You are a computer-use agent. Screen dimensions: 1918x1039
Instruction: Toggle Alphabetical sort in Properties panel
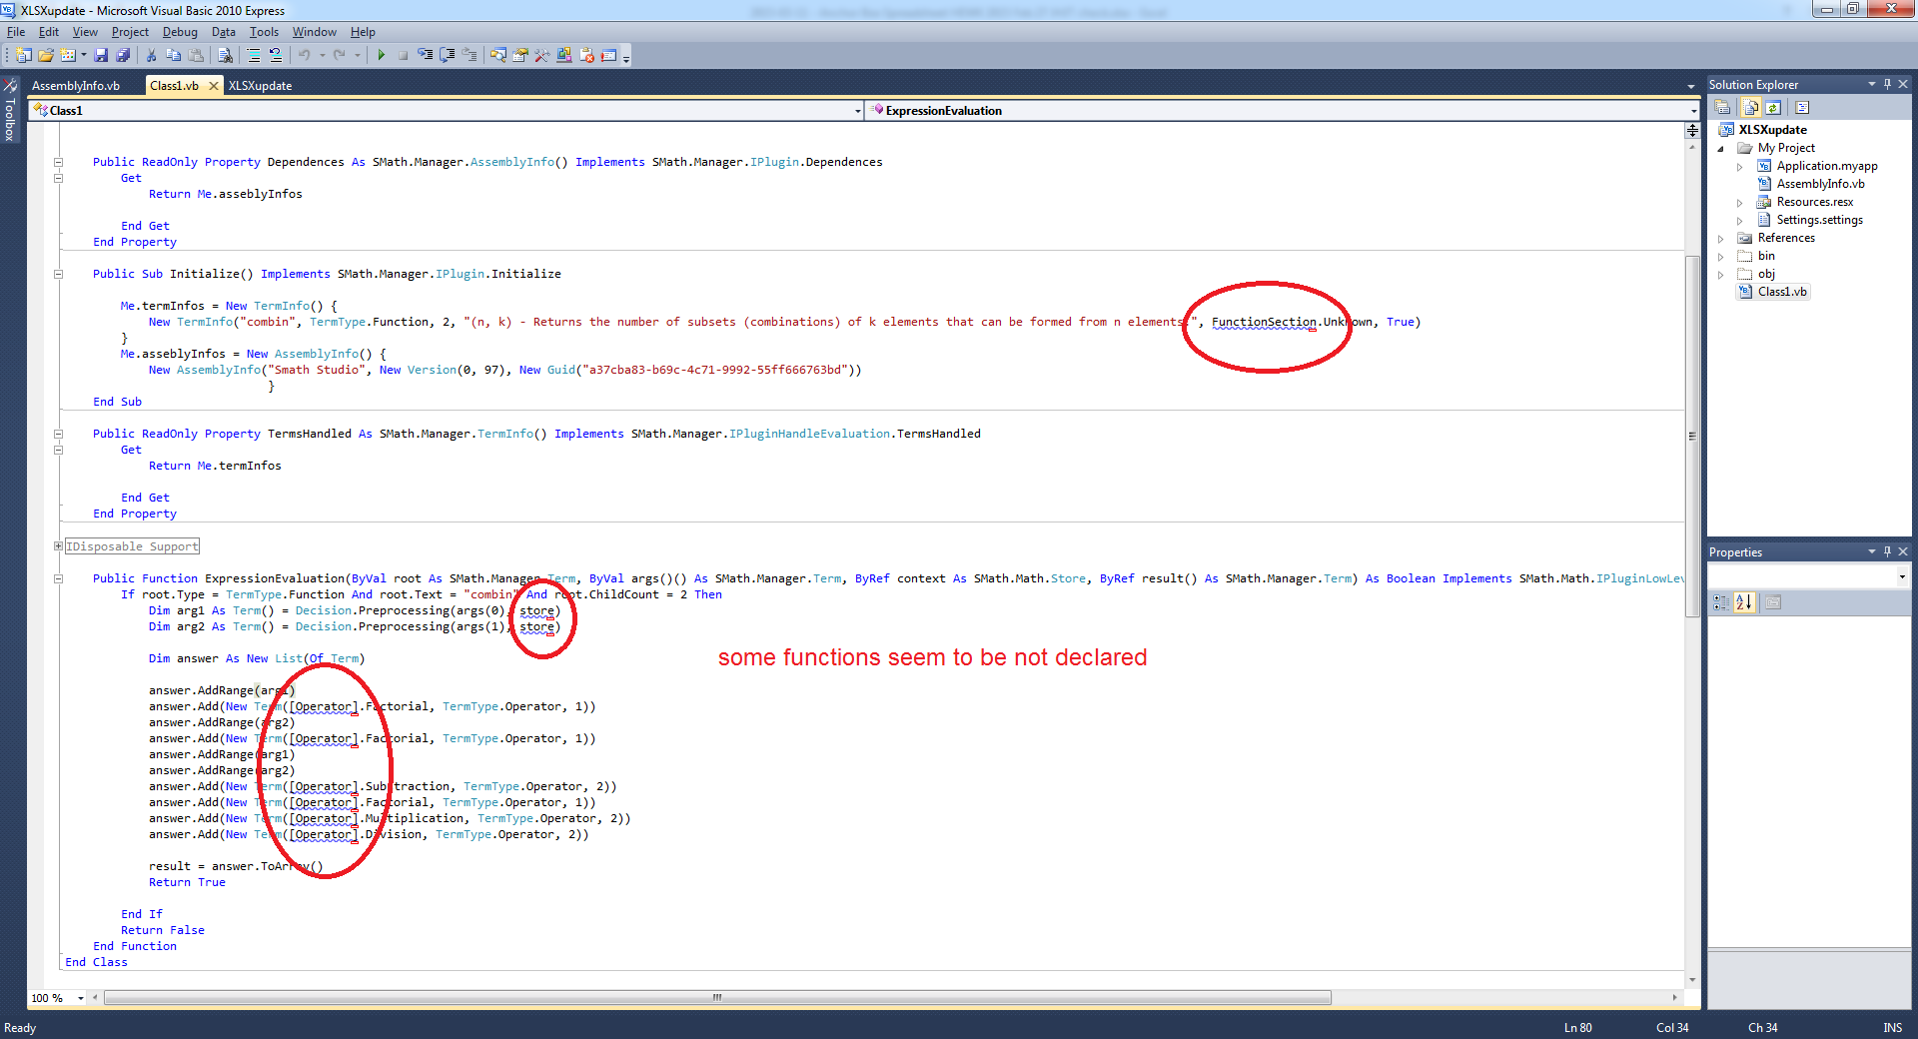(1744, 602)
